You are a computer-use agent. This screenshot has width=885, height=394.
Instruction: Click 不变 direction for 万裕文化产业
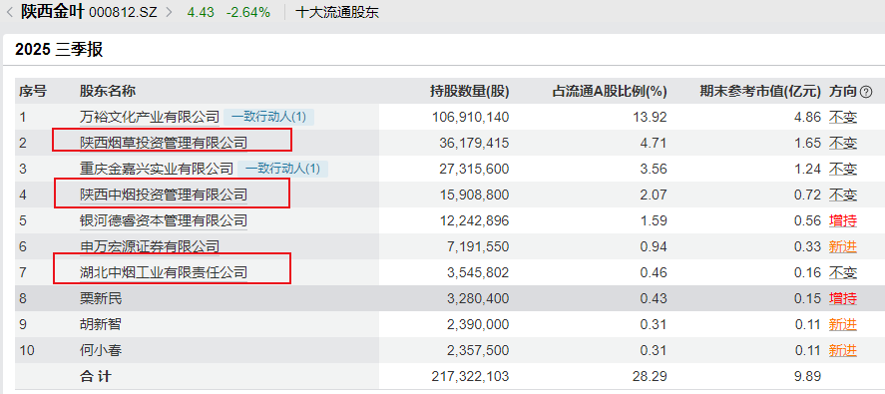(x=843, y=118)
